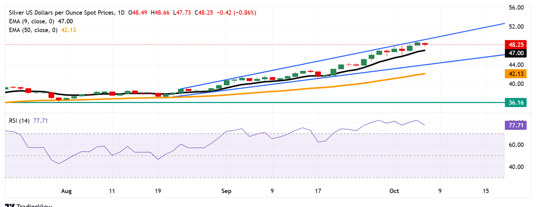Click the Sep label on the time axis
This screenshot has height=207, width=536.
point(226,191)
